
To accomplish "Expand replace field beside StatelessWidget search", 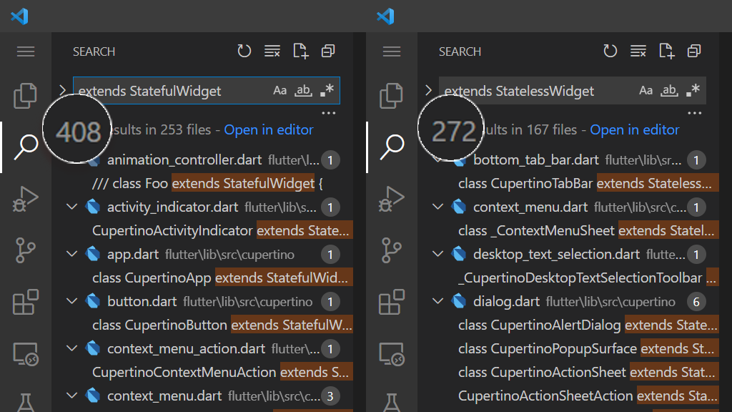I will (429, 90).
